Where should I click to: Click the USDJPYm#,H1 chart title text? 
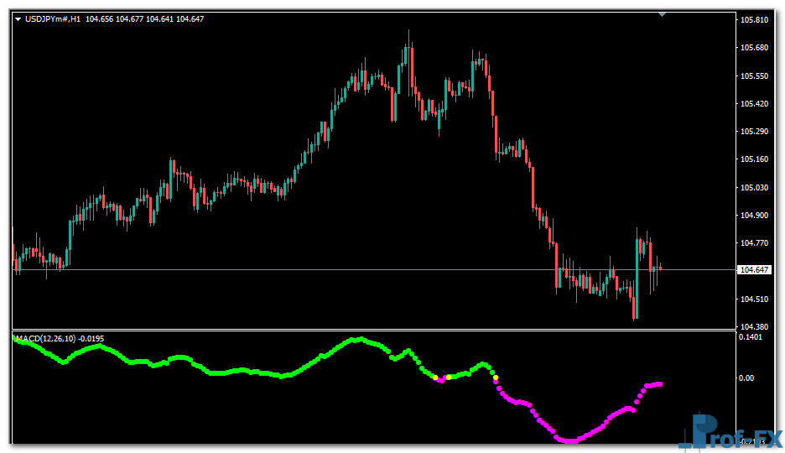tap(53, 19)
